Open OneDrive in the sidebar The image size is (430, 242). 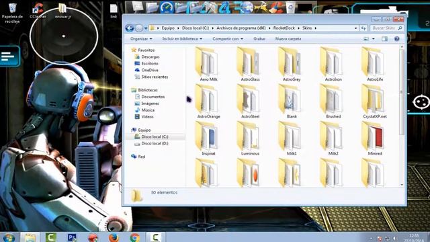150,70
